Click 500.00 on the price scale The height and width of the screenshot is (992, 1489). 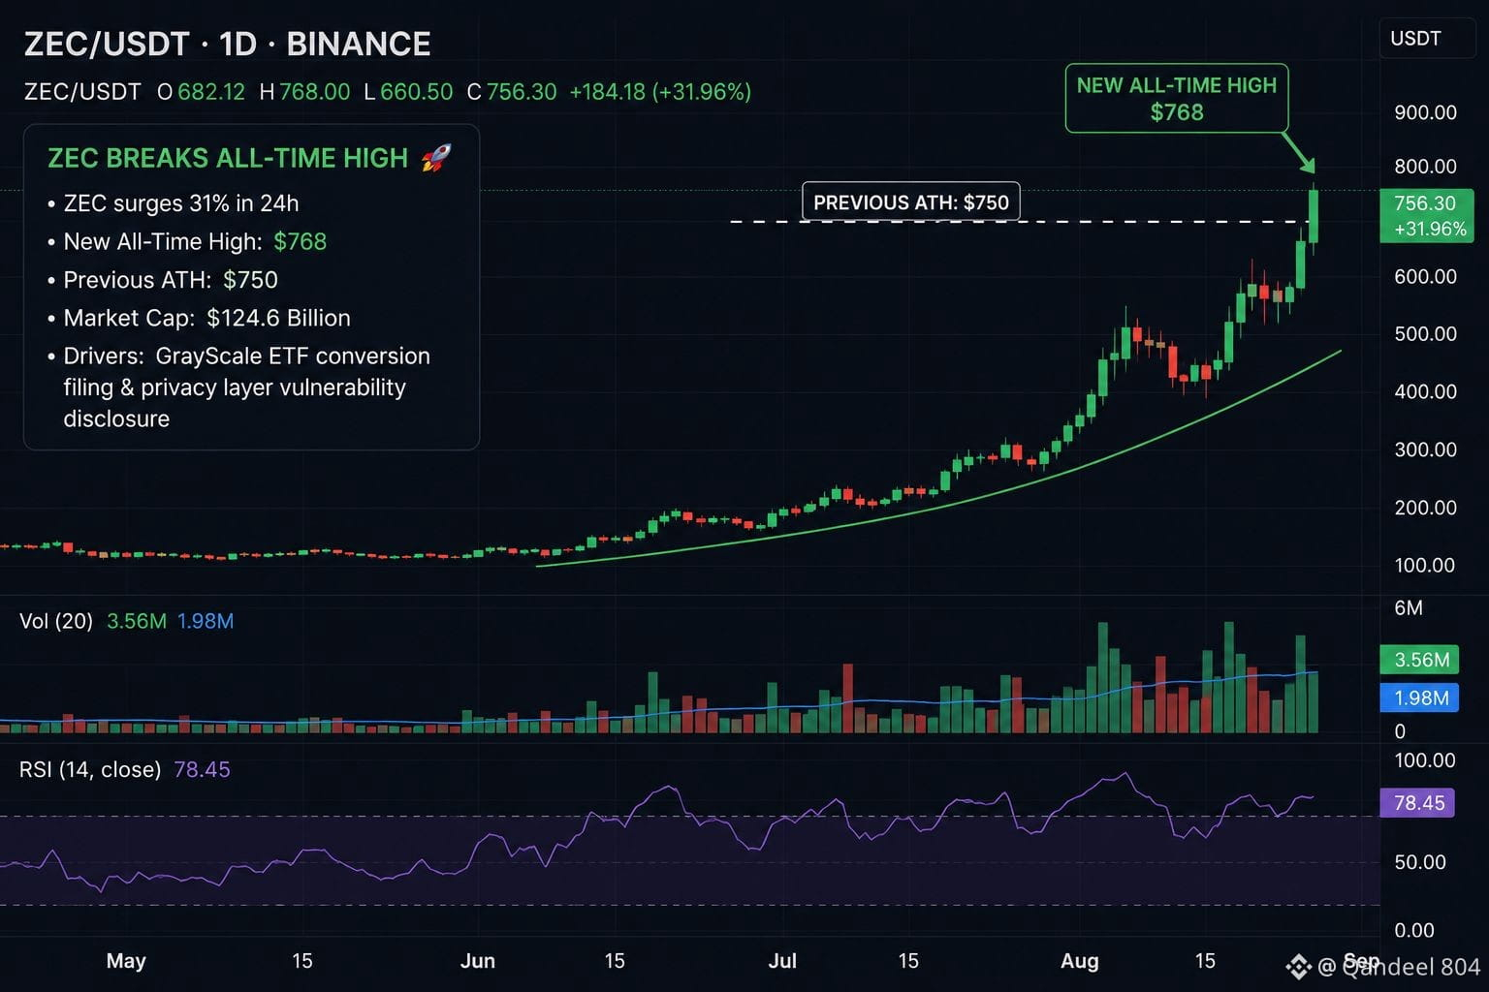coord(1425,334)
